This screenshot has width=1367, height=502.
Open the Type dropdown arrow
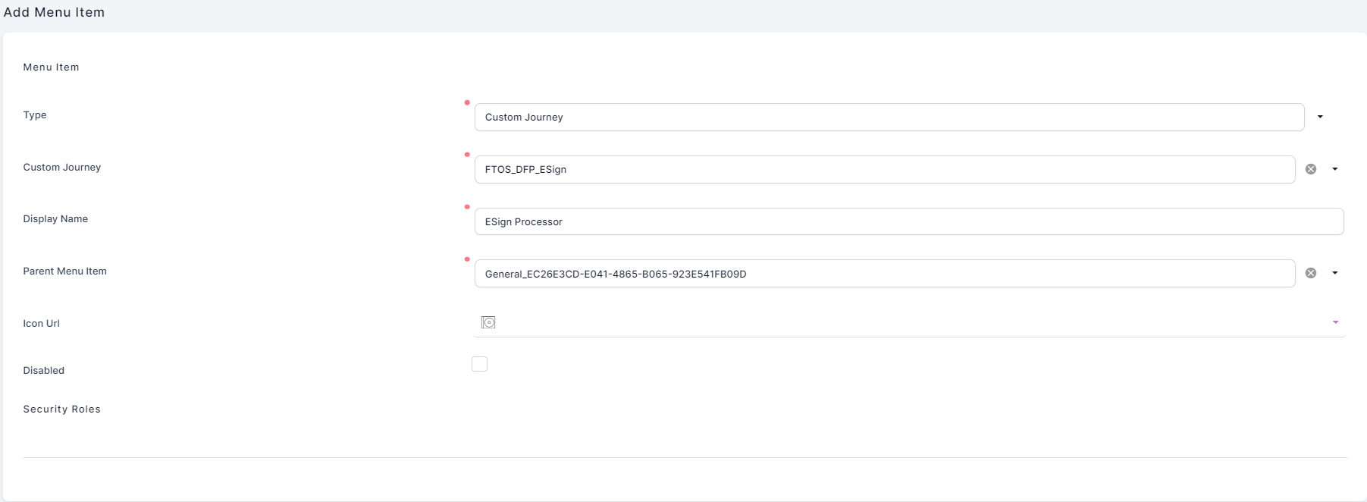pyautogui.click(x=1320, y=117)
